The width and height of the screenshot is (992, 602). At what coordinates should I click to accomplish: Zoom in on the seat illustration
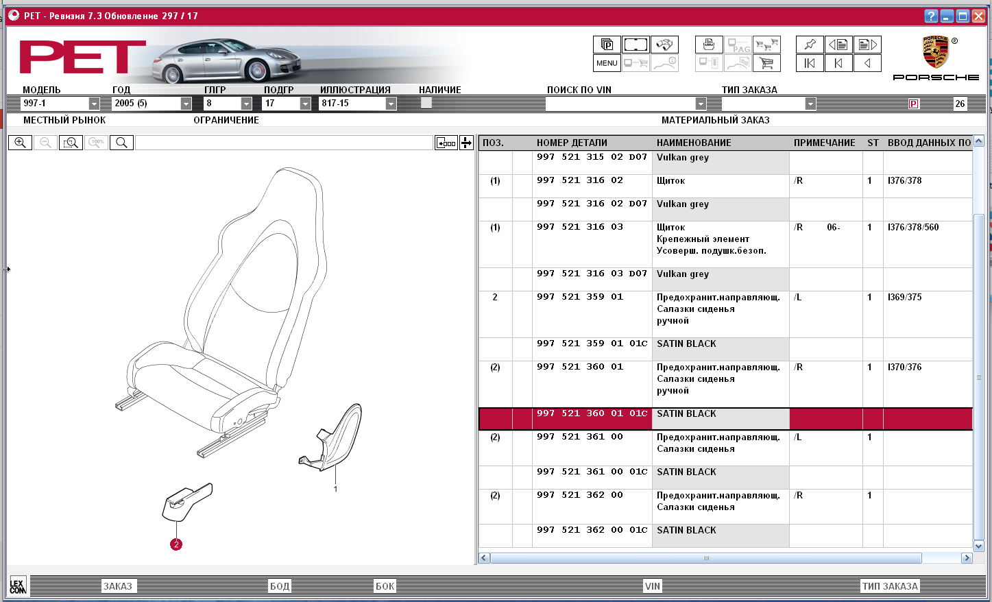pos(20,143)
